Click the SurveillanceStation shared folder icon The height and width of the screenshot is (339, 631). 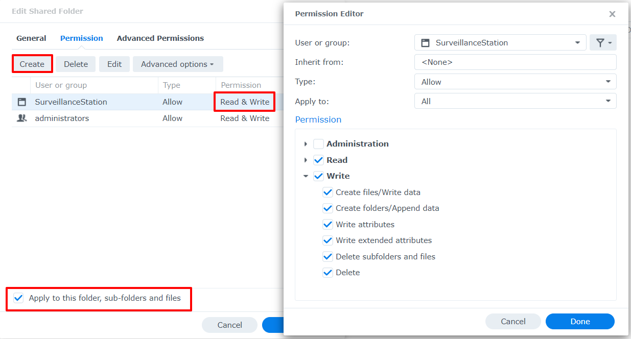pos(21,102)
